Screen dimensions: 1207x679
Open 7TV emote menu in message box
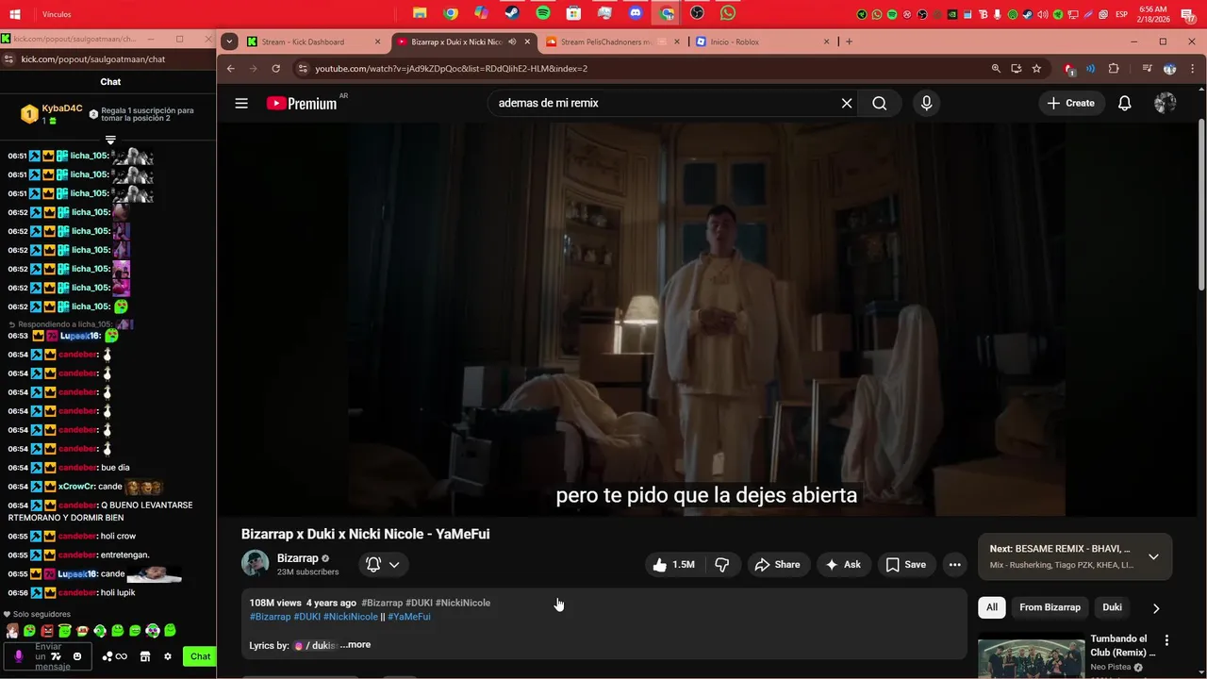56,656
